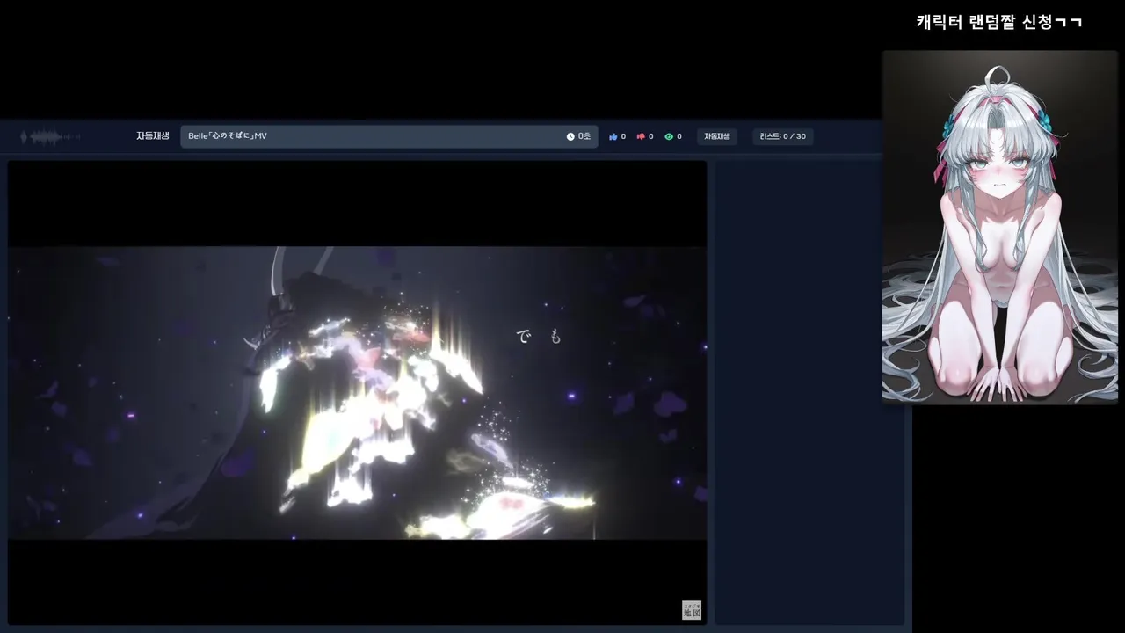1125x633 pixels.
Task: Click the 자동재생 label left of title
Action: pyautogui.click(x=152, y=136)
